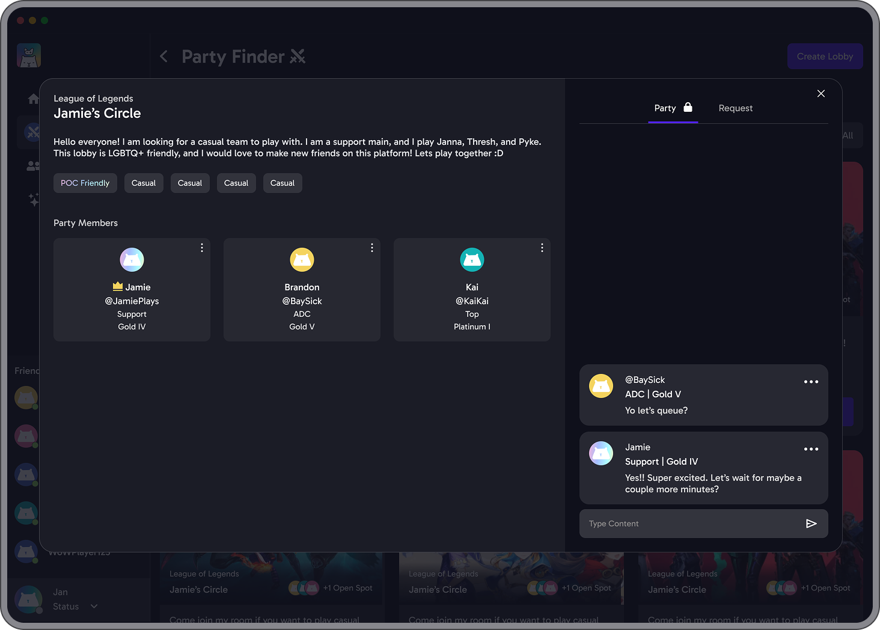Open the friends group sidebar icon

[x=33, y=165]
